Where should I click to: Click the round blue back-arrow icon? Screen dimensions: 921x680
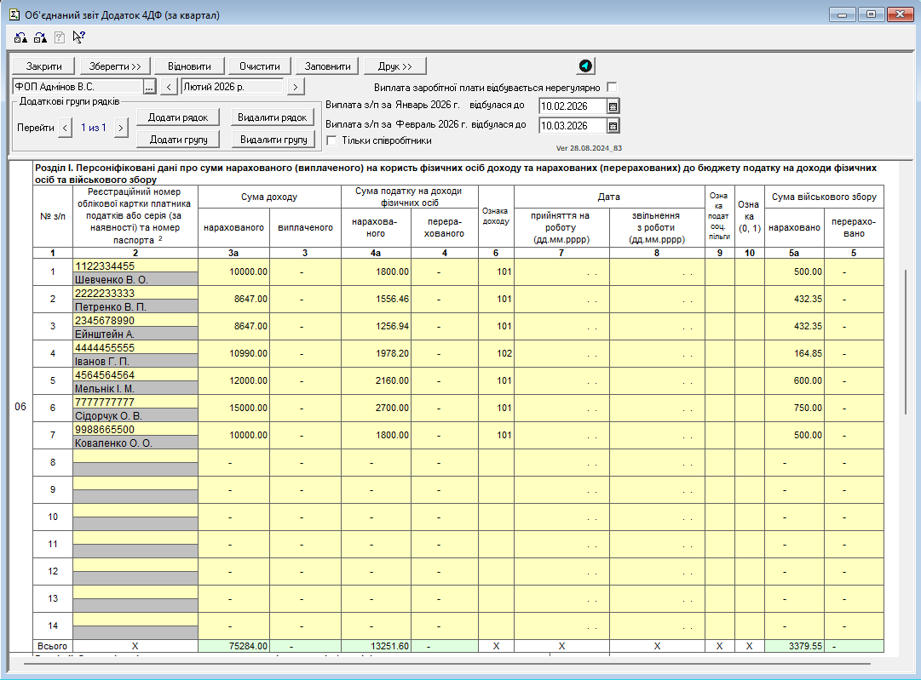click(x=585, y=66)
